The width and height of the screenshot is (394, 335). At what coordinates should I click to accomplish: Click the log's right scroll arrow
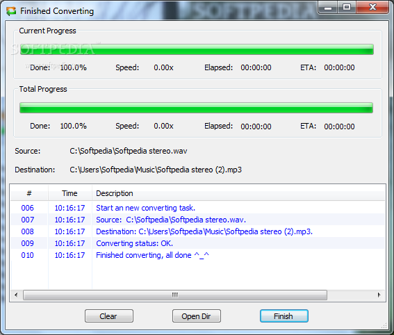click(x=379, y=295)
